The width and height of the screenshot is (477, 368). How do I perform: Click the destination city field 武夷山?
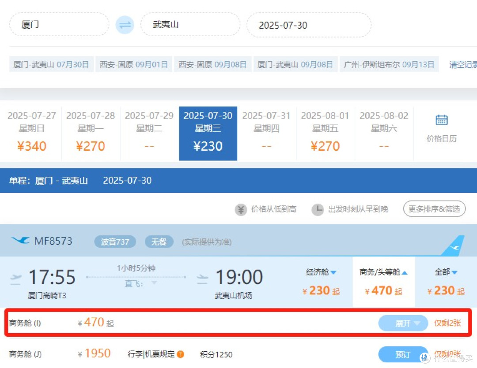tap(190, 25)
